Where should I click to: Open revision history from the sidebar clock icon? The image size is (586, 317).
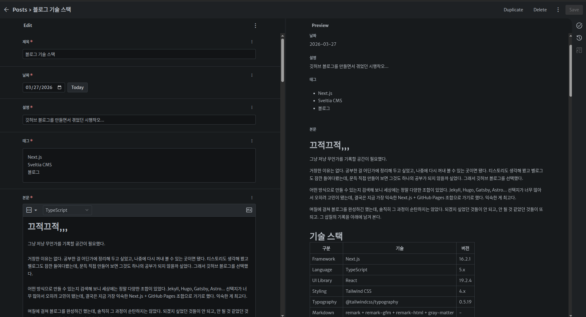pos(579,38)
